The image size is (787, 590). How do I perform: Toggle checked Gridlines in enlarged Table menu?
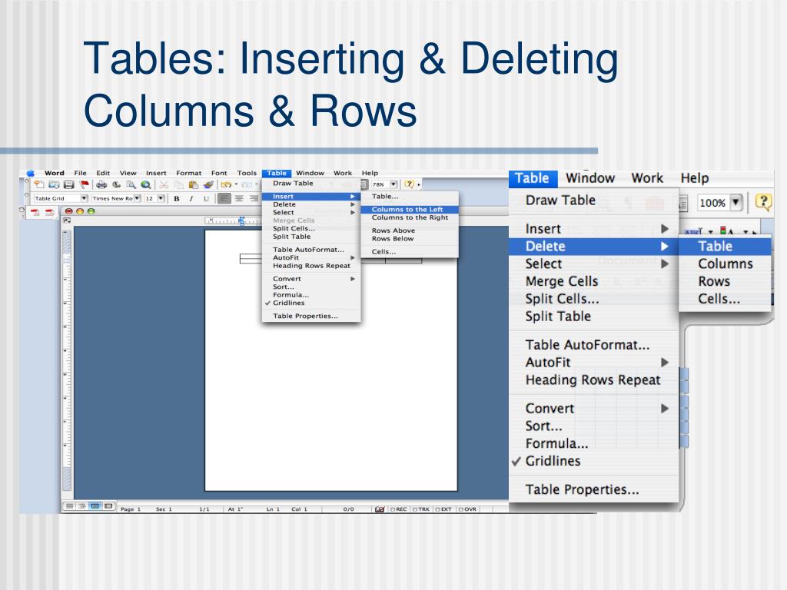coord(594,461)
